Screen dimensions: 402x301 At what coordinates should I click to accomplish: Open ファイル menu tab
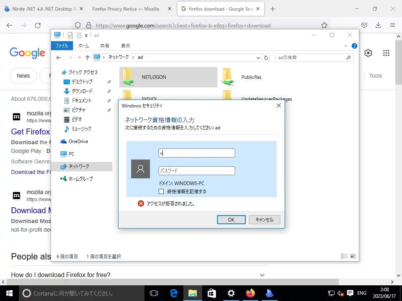pyautogui.click(x=62, y=46)
